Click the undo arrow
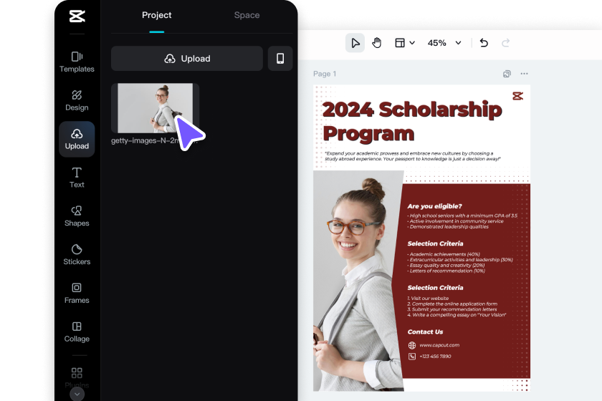602x401 pixels. point(484,42)
